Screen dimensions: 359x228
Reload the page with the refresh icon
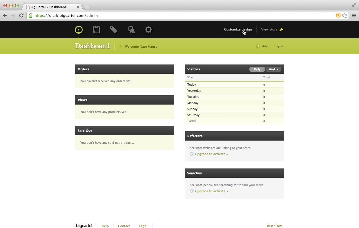pyautogui.click(x=21, y=15)
